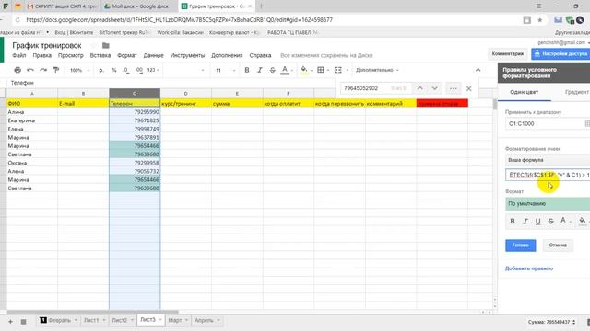Switch to the Один цвет tab
The width and height of the screenshot is (590, 331).
(525, 92)
